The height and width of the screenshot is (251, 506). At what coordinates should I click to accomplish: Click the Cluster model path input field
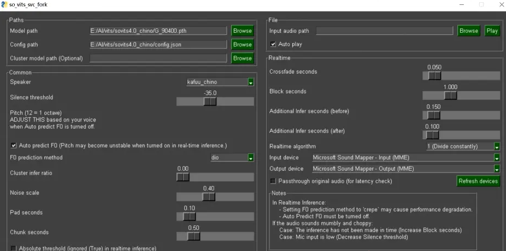pyautogui.click(x=158, y=58)
